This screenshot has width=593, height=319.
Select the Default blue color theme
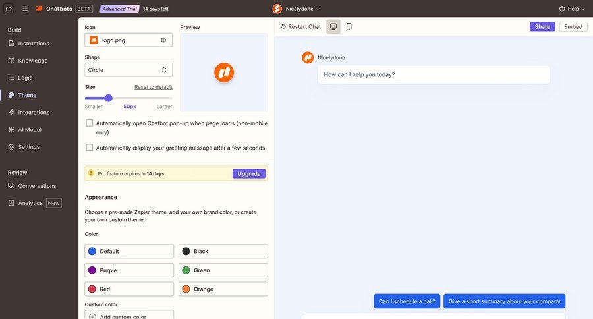point(129,251)
